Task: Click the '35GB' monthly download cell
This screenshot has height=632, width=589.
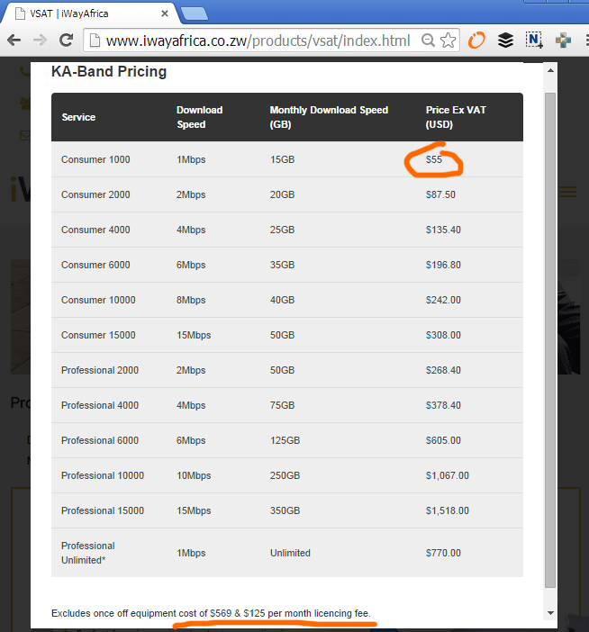Action: point(282,265)
